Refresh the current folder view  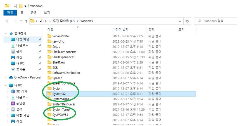tap(187, 21)
